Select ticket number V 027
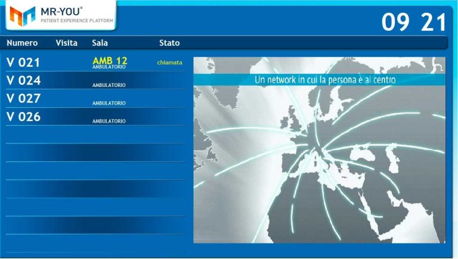The height and width of the screenshot is (259, 458). pos(23,98)
